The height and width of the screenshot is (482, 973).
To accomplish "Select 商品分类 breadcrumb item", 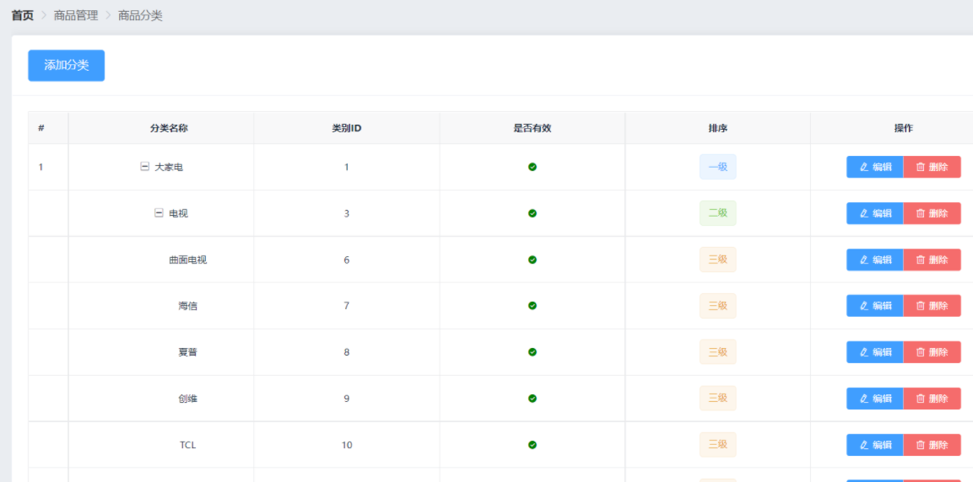I will click(x=140, y=15).
